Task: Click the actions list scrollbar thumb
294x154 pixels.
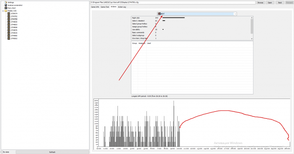Action: 252,26
